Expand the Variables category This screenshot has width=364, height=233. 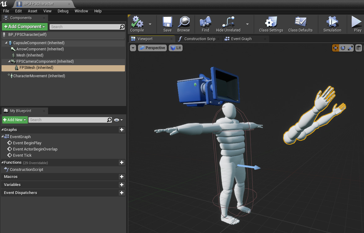pos(12,184)
